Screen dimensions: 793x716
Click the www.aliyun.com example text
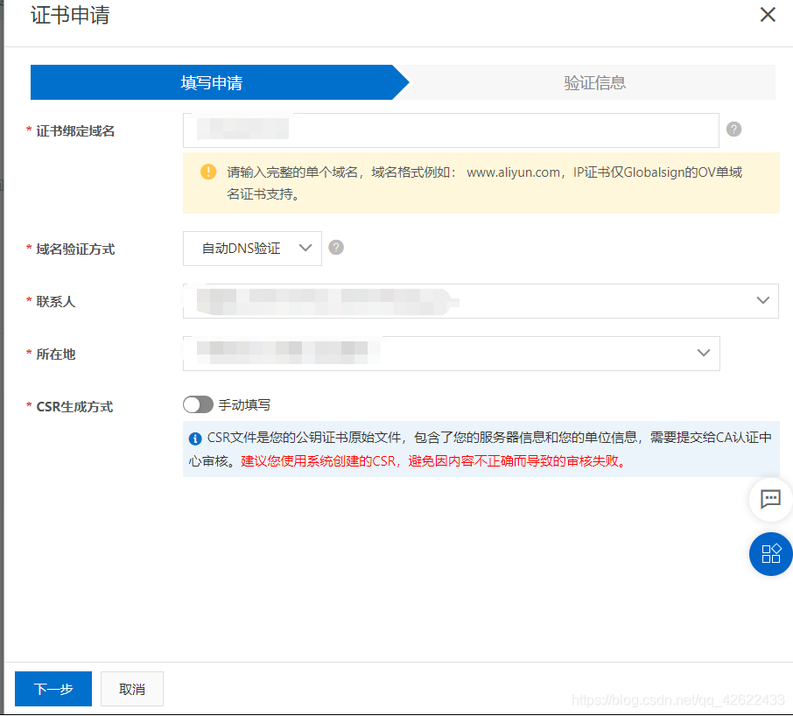tap(513, 172)
